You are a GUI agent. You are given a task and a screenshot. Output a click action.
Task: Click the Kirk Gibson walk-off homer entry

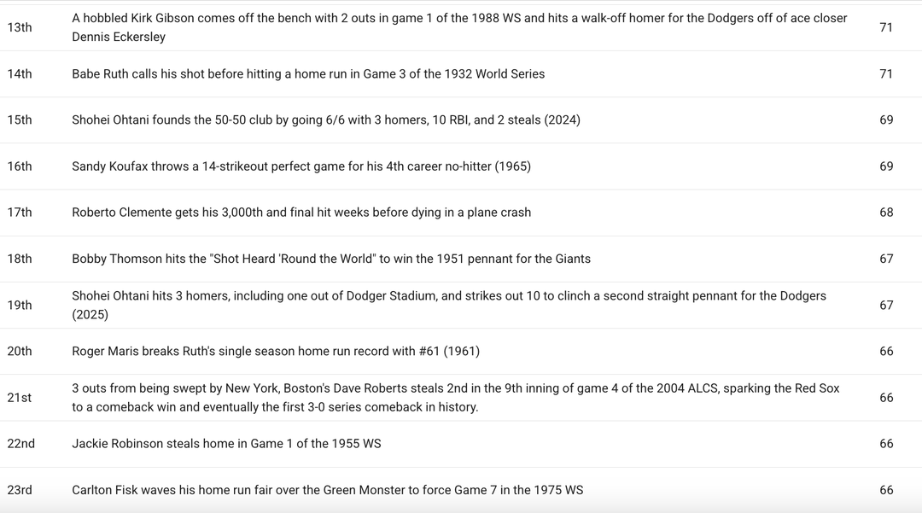459,27
